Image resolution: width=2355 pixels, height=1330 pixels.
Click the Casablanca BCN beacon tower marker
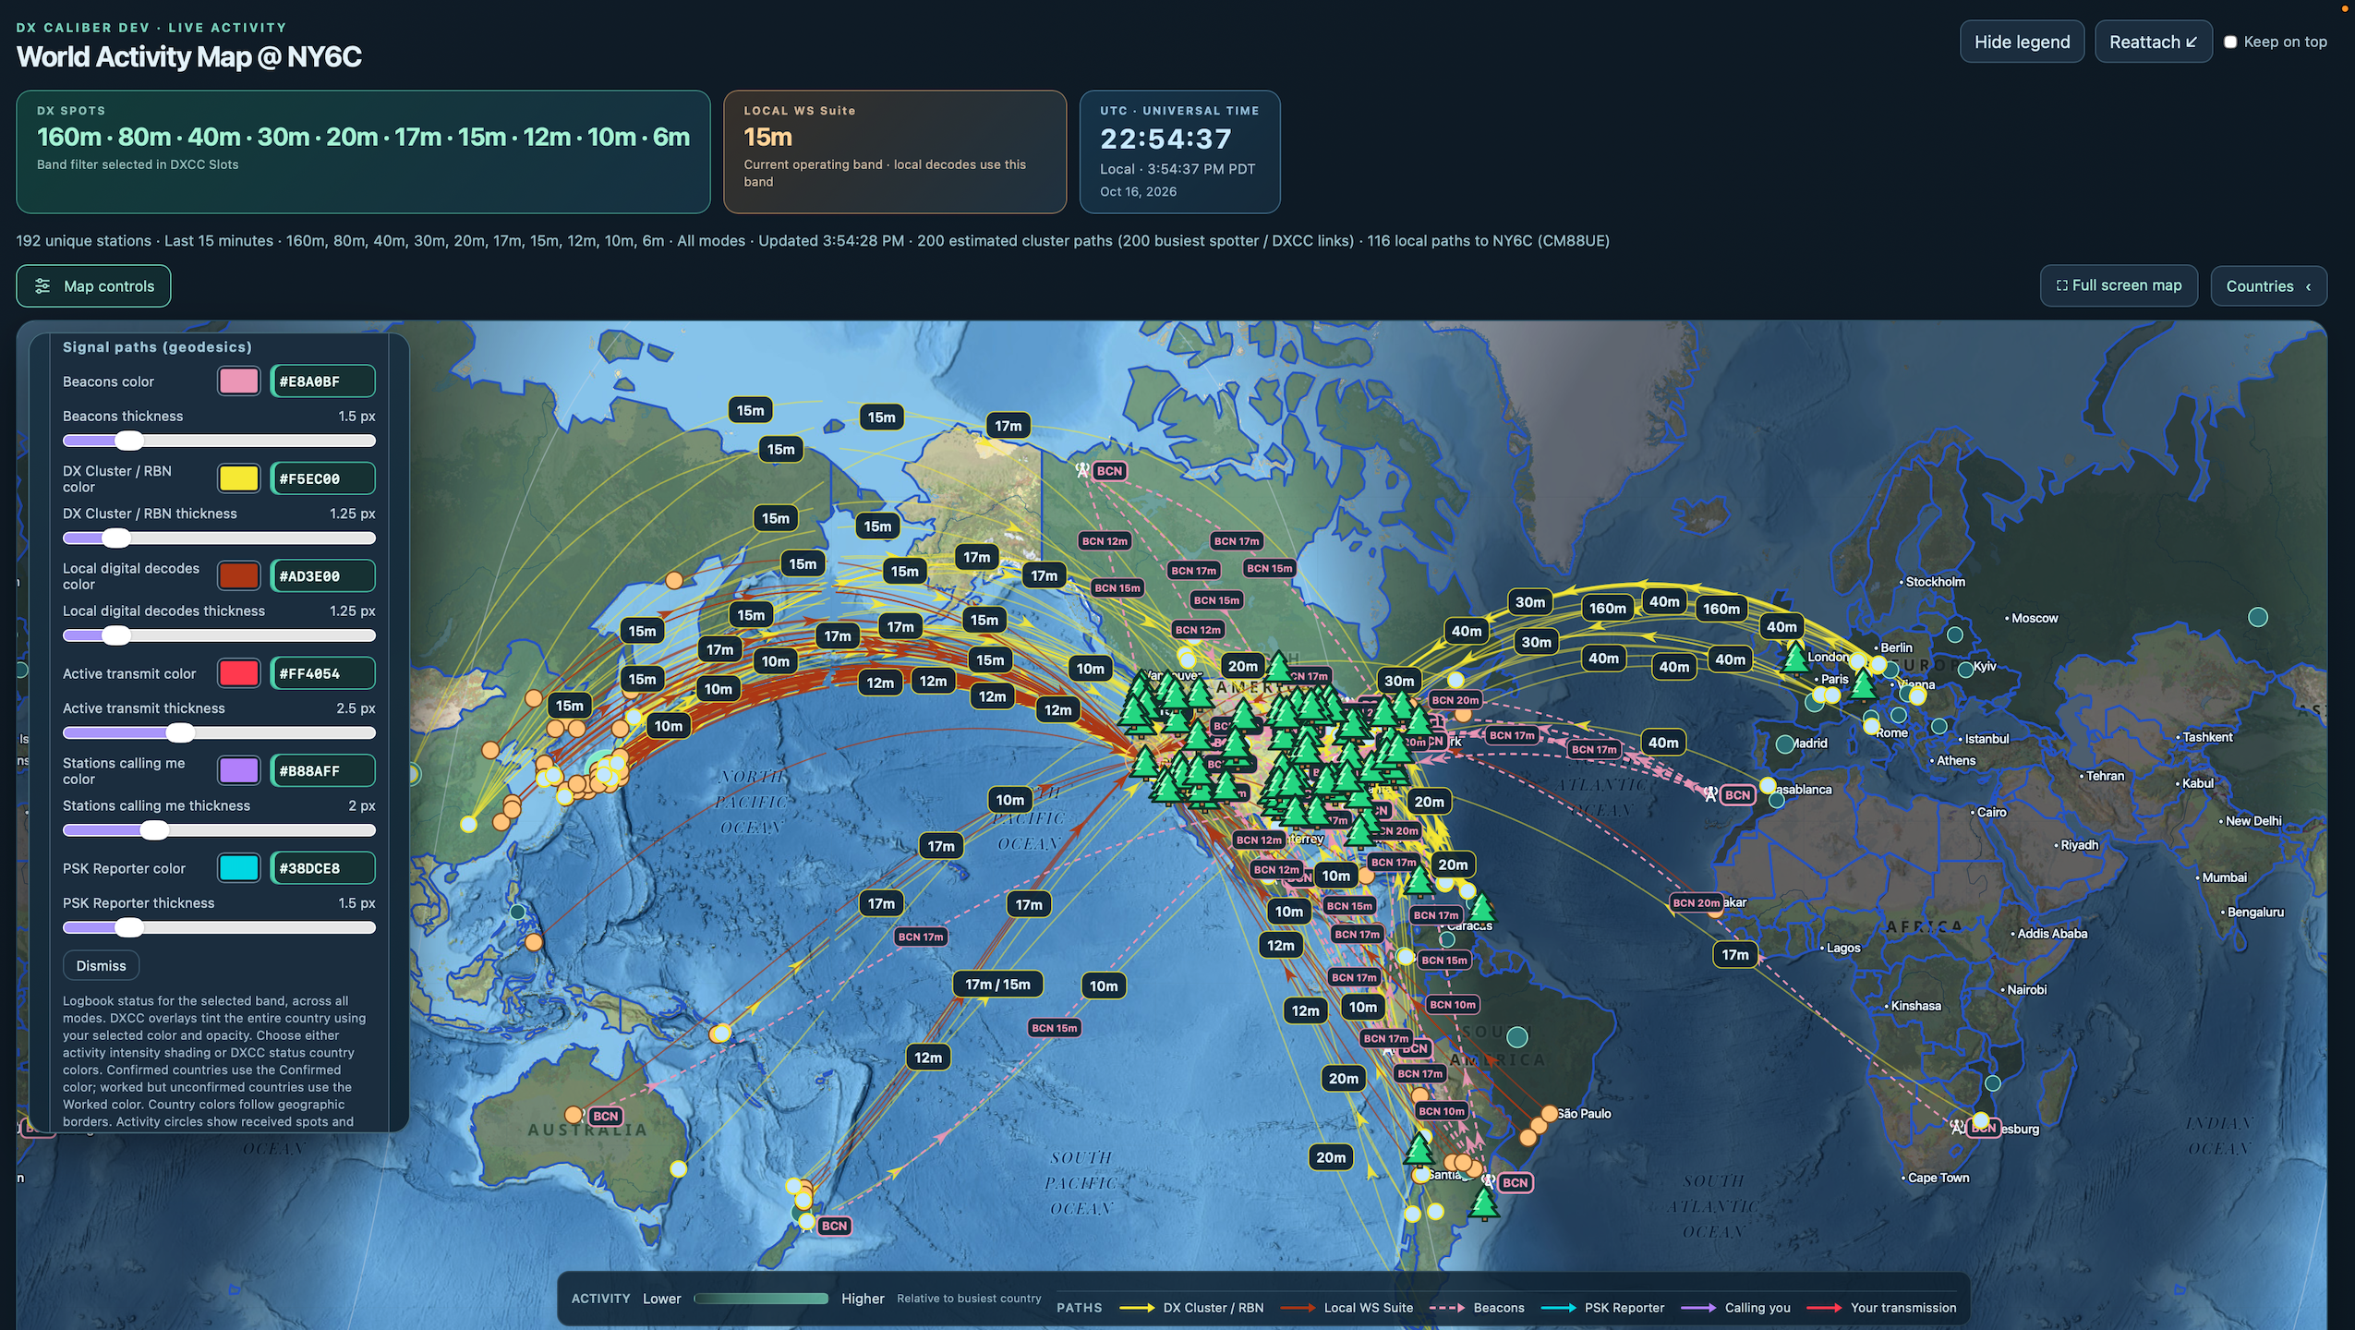1710,794
